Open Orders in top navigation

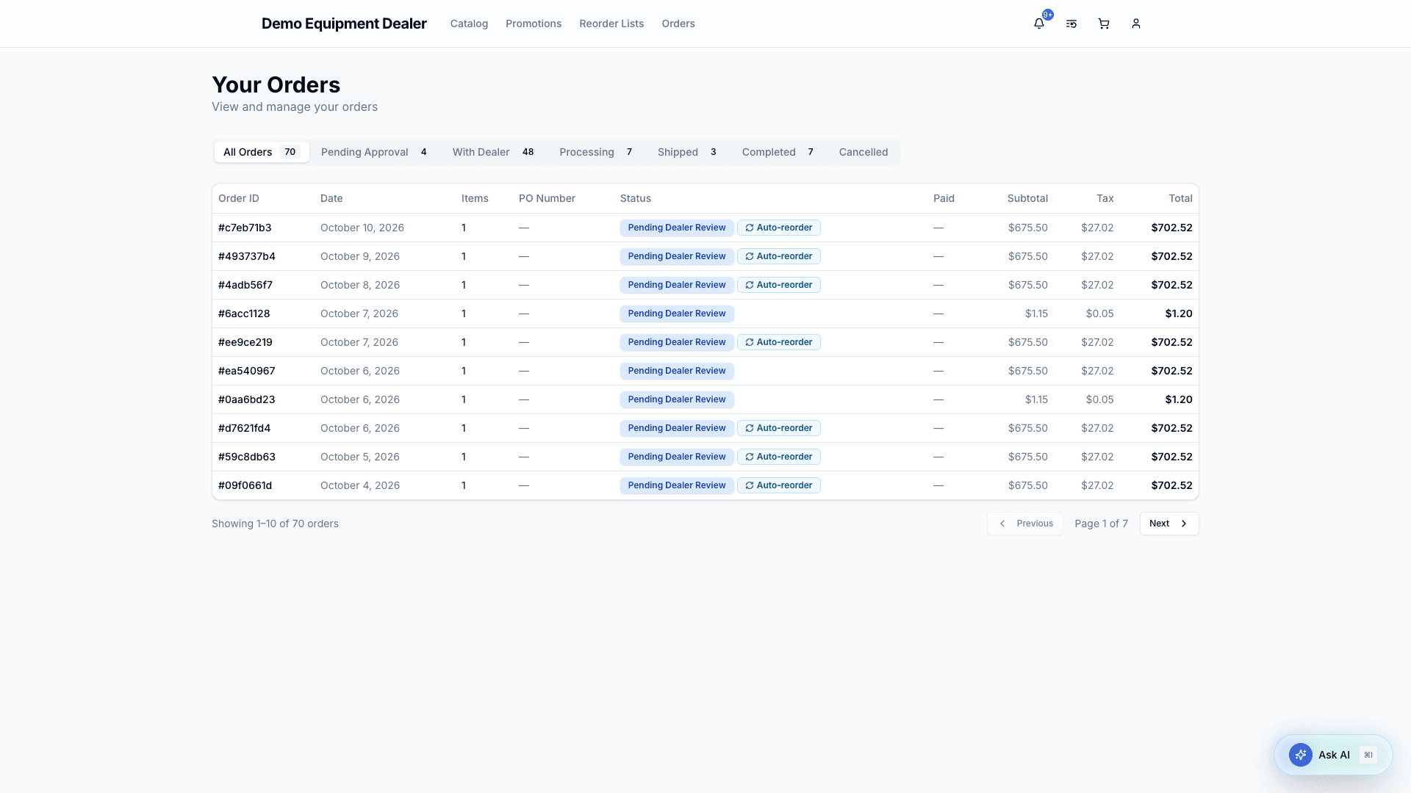[x=678, y=23]
